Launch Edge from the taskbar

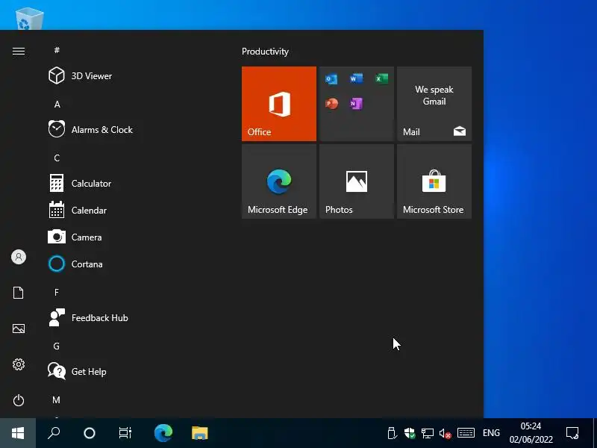(163, 433)
